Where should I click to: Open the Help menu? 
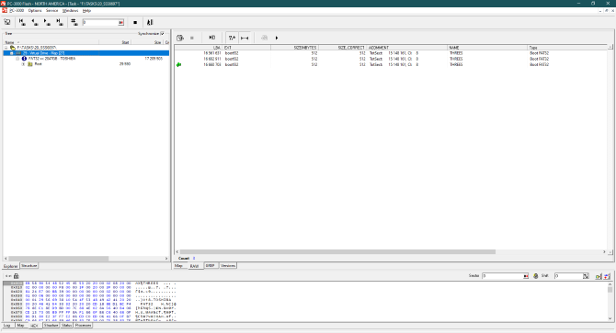tap(86, 11)
